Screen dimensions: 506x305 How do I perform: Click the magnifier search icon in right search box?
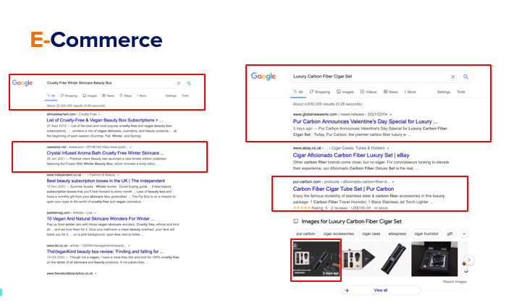point(465,77)
